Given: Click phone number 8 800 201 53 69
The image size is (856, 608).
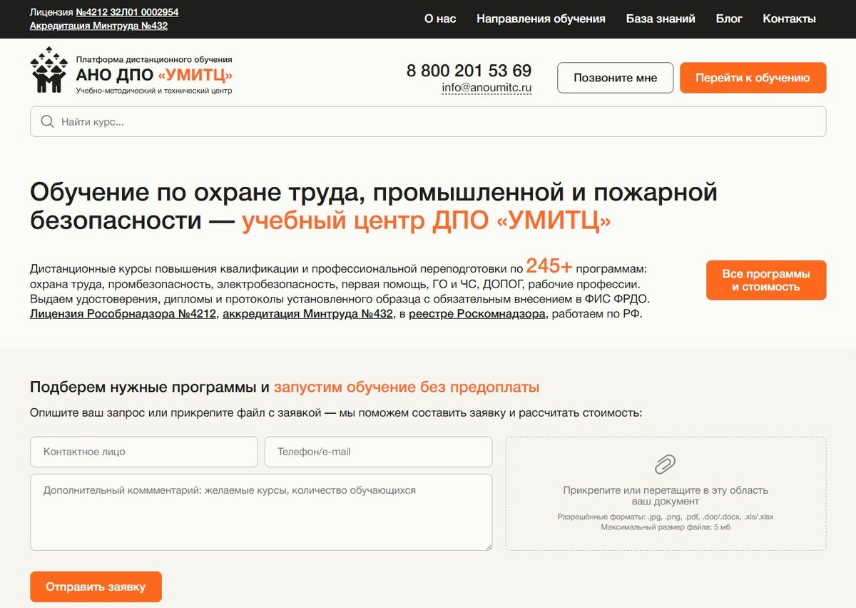Looking at the screenshot, I should coord(469,71).
